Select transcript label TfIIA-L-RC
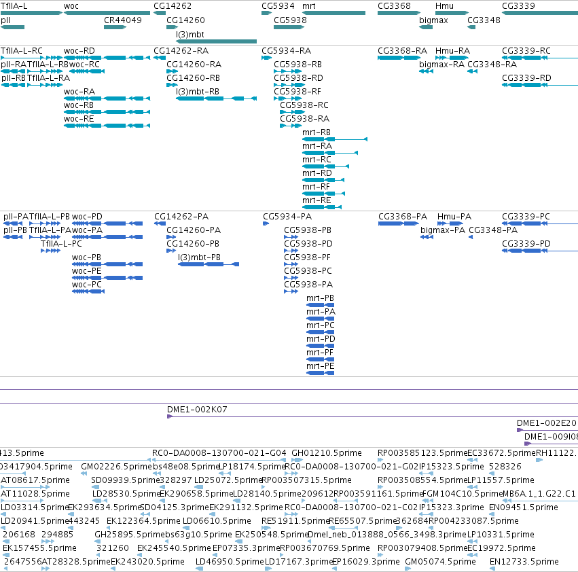 point(21,51)
